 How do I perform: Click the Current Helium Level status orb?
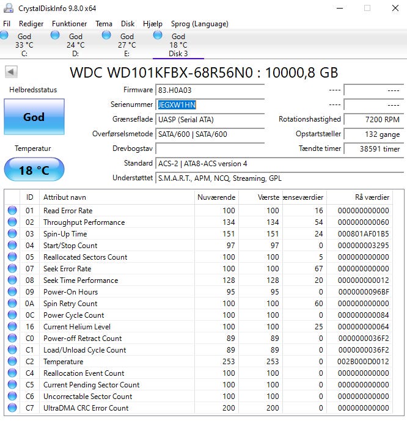[12, 327]
